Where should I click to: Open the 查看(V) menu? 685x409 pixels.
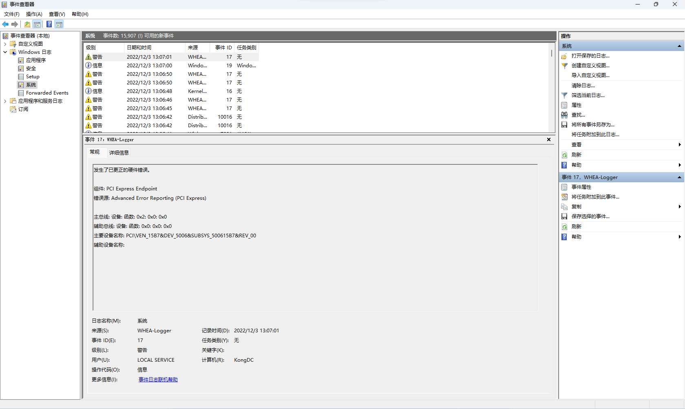[57, 14]
